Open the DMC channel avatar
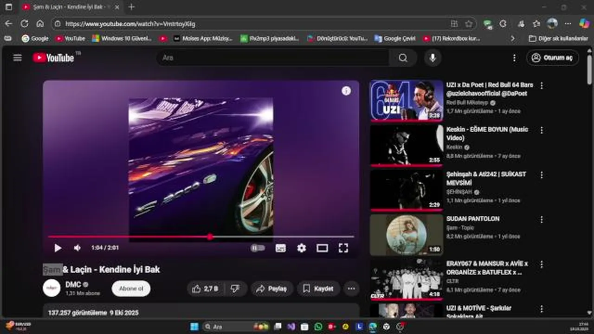This screenshot has height=334, width=594. coord(52,288)
